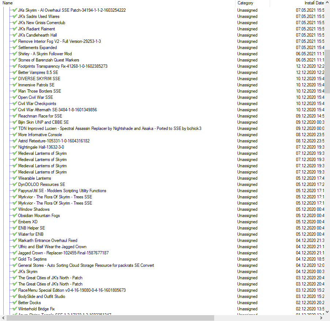This screenshot has width=330, height=321.
Task: Select Remove Interior Fog V2 mod
Action: tap(59, 41)
